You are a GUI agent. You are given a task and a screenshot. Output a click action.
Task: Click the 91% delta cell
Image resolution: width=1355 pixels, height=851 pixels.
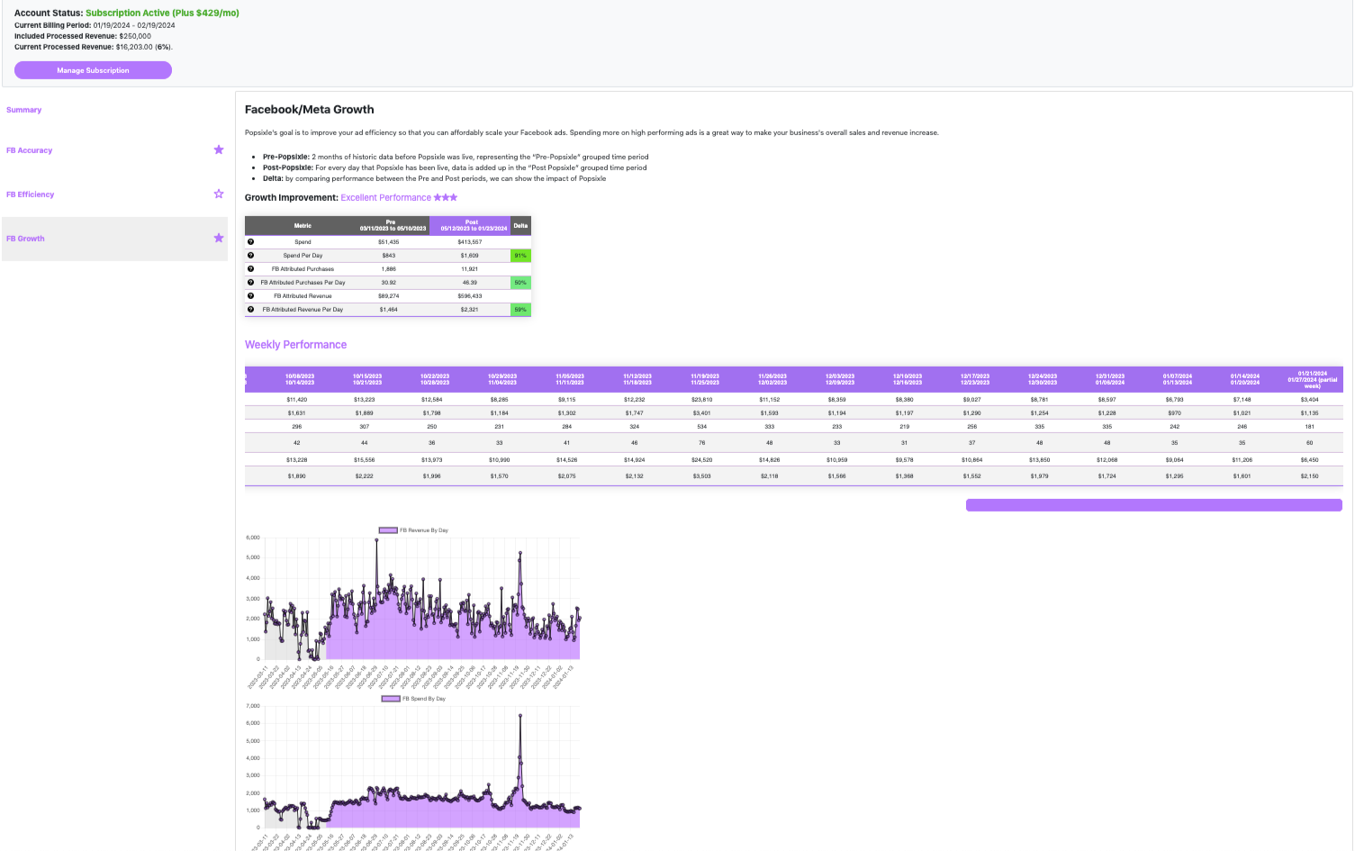click(520, 256)
